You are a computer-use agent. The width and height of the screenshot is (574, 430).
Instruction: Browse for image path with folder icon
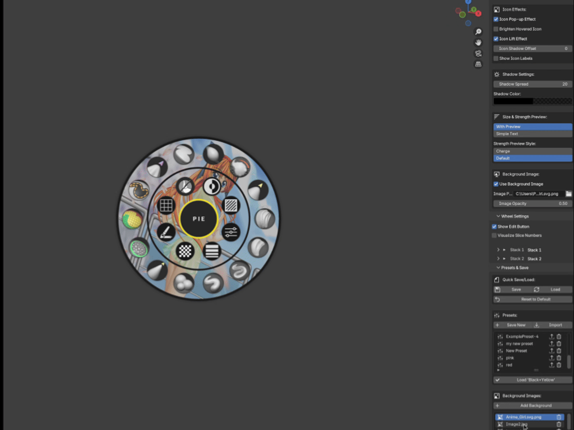568,194
